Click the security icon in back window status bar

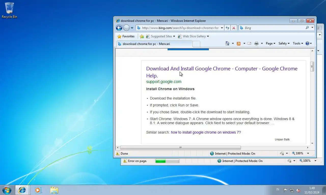tap(289, 161)
